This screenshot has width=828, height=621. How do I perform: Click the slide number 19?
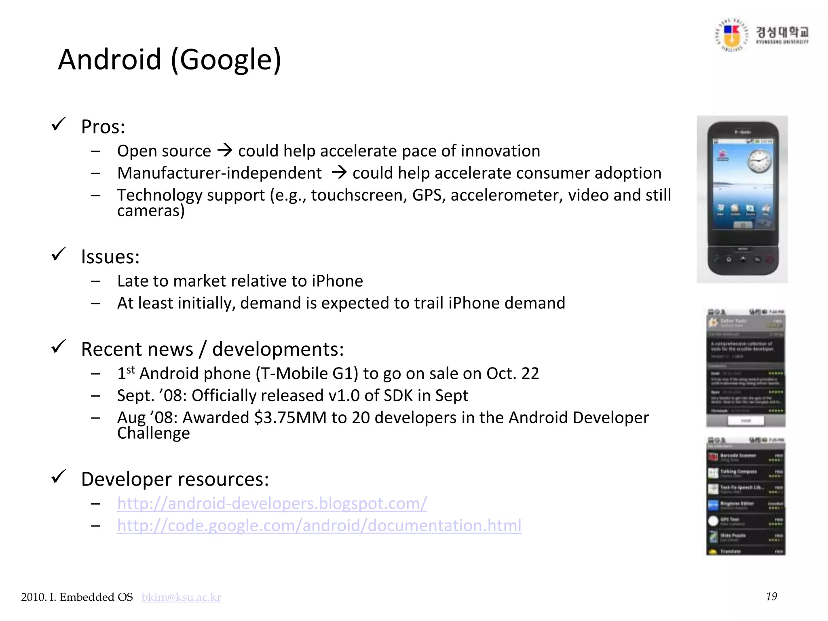coord(771,597)
